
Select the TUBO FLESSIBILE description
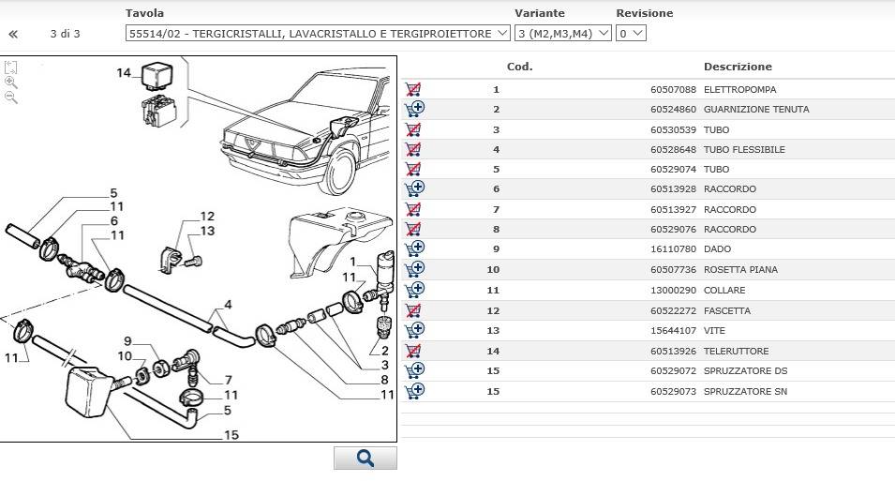click(744, 150)
